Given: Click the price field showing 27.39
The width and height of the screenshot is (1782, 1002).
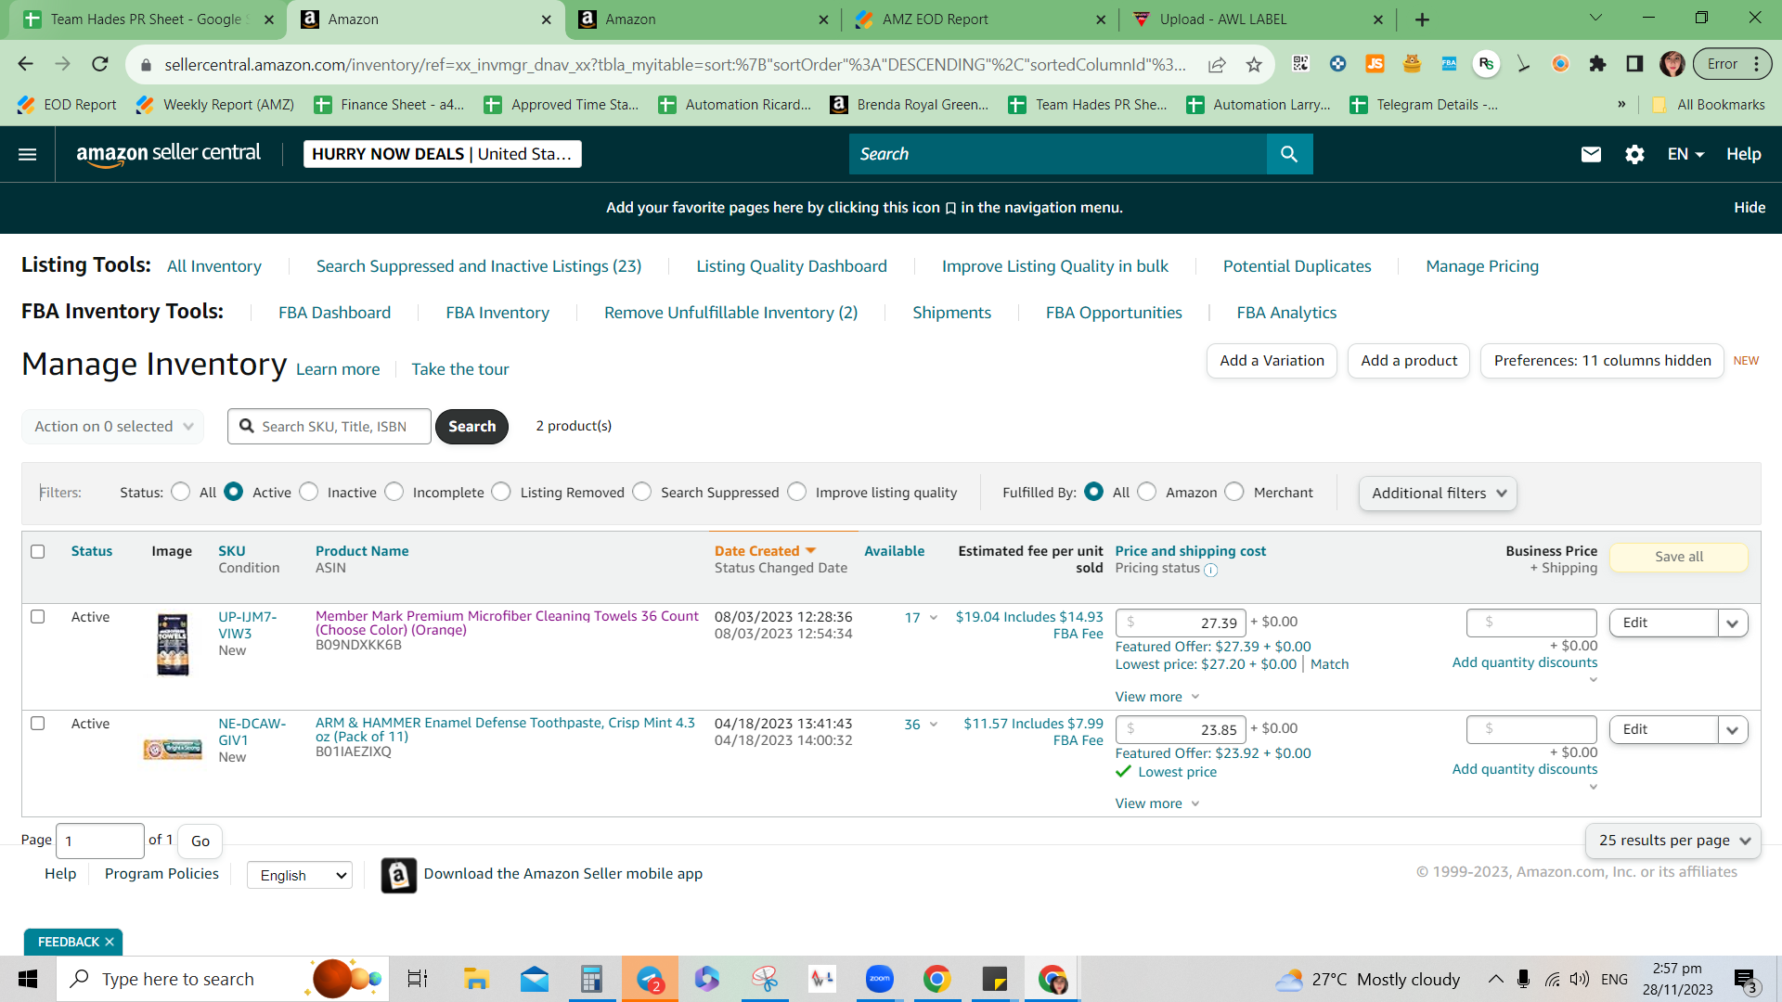Looking at the screenshot, I should pyautogui.click(x=1181, y=623).
